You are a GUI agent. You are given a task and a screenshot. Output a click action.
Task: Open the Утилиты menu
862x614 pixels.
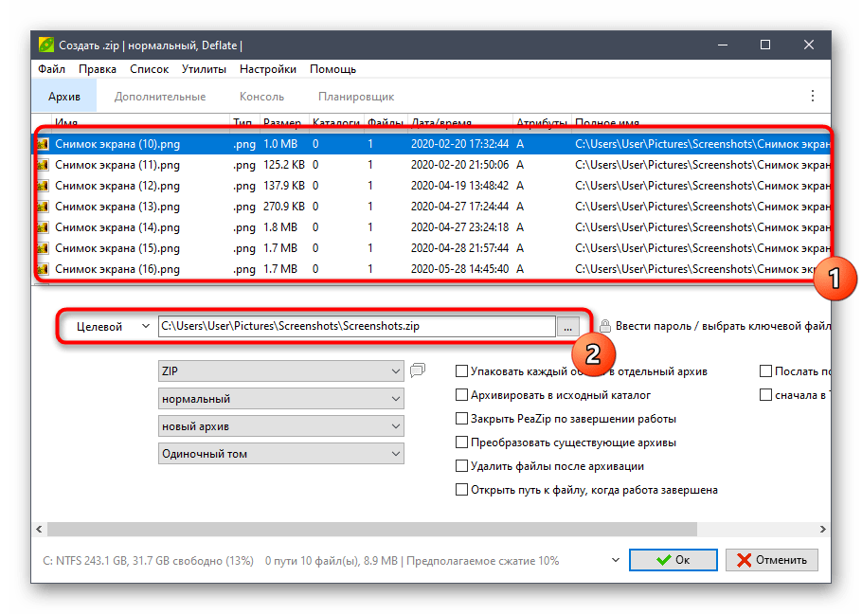[x=204, y=69]
